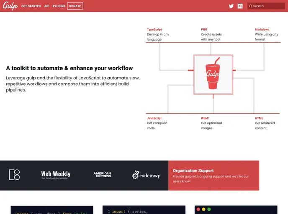Open the American Express sponsor logo
Image resolution: width=288 pixels, height=214 pixels.
pos(102,175)
